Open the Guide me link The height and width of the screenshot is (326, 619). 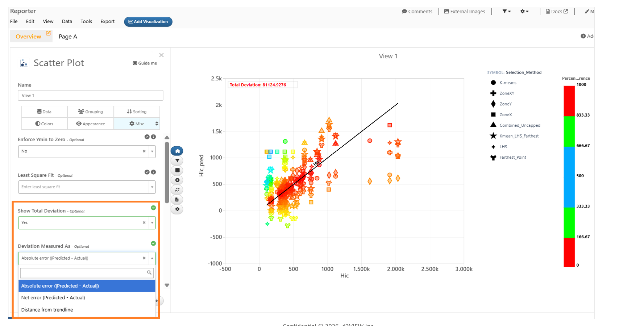tap(145, 63)
